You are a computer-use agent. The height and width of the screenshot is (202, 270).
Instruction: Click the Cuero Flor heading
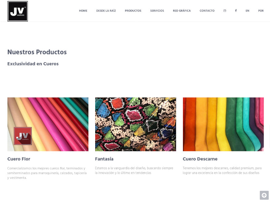pos(19,159)
